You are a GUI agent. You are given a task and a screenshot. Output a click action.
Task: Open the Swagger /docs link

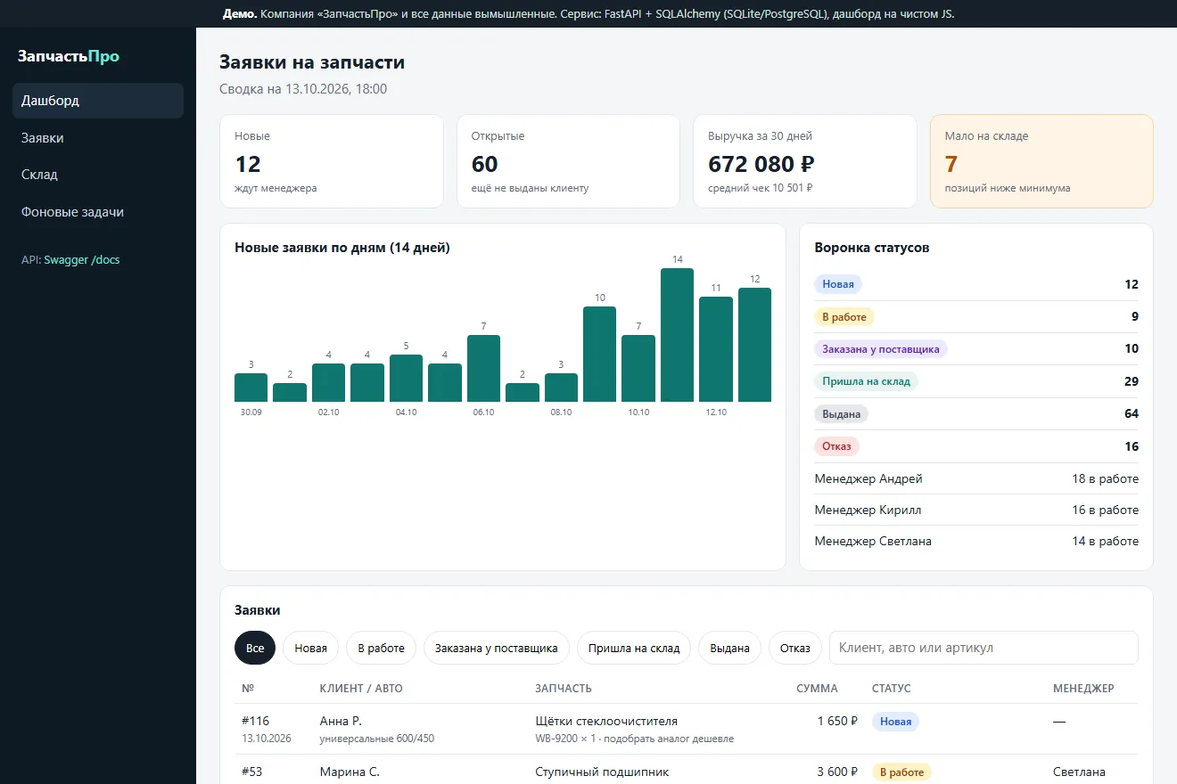[x=82, y=260]
